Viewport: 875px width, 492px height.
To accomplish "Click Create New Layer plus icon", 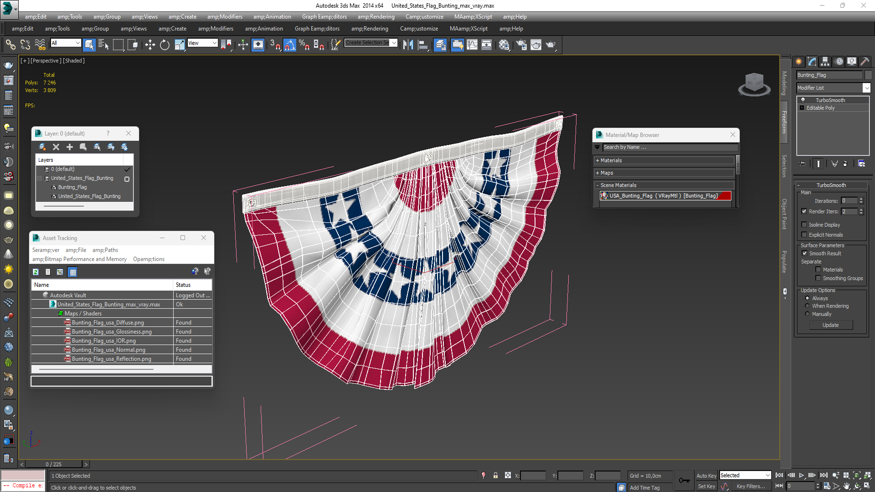I will tap(70, 147).
